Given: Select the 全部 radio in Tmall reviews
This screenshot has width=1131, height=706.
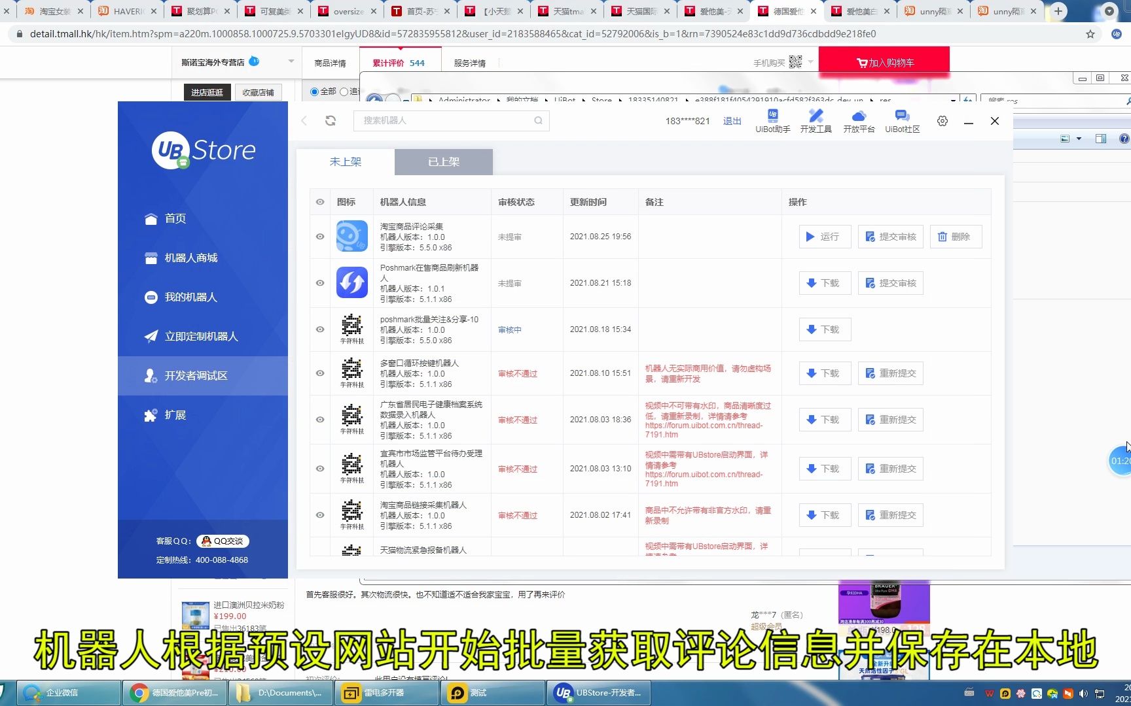Looking at the screenshot, I should tap(314, 92).
